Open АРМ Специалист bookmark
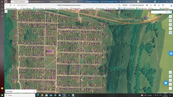 point(51,8)
